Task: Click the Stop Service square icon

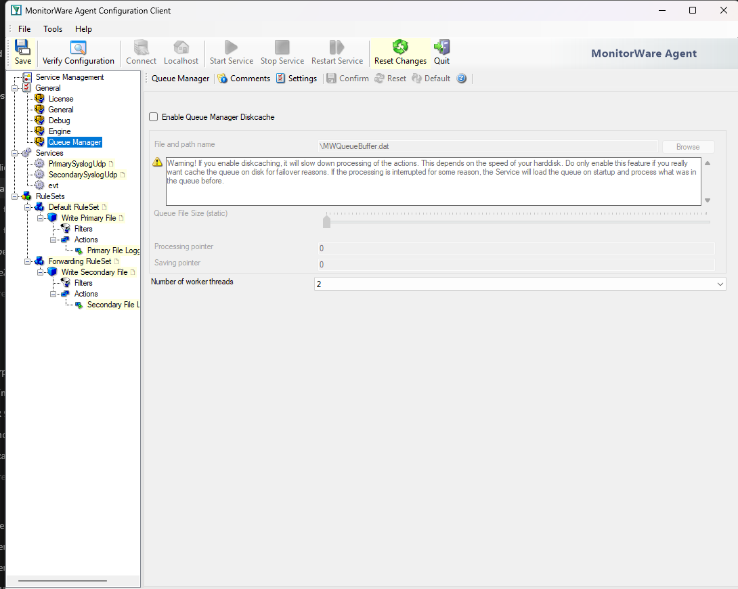Action: pos(282,47)
